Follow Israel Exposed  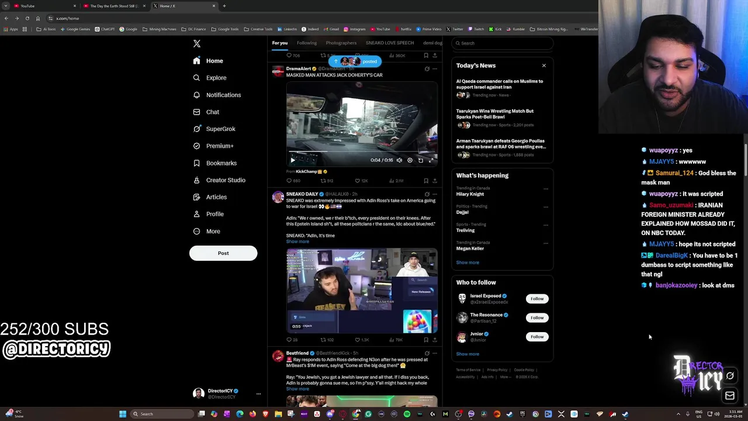537,299
